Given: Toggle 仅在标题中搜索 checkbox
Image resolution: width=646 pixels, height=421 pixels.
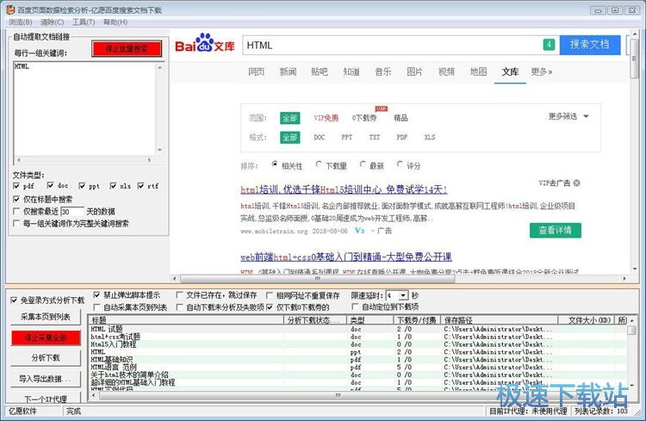Looking at the screenshot, I should (x=16, y=199).
